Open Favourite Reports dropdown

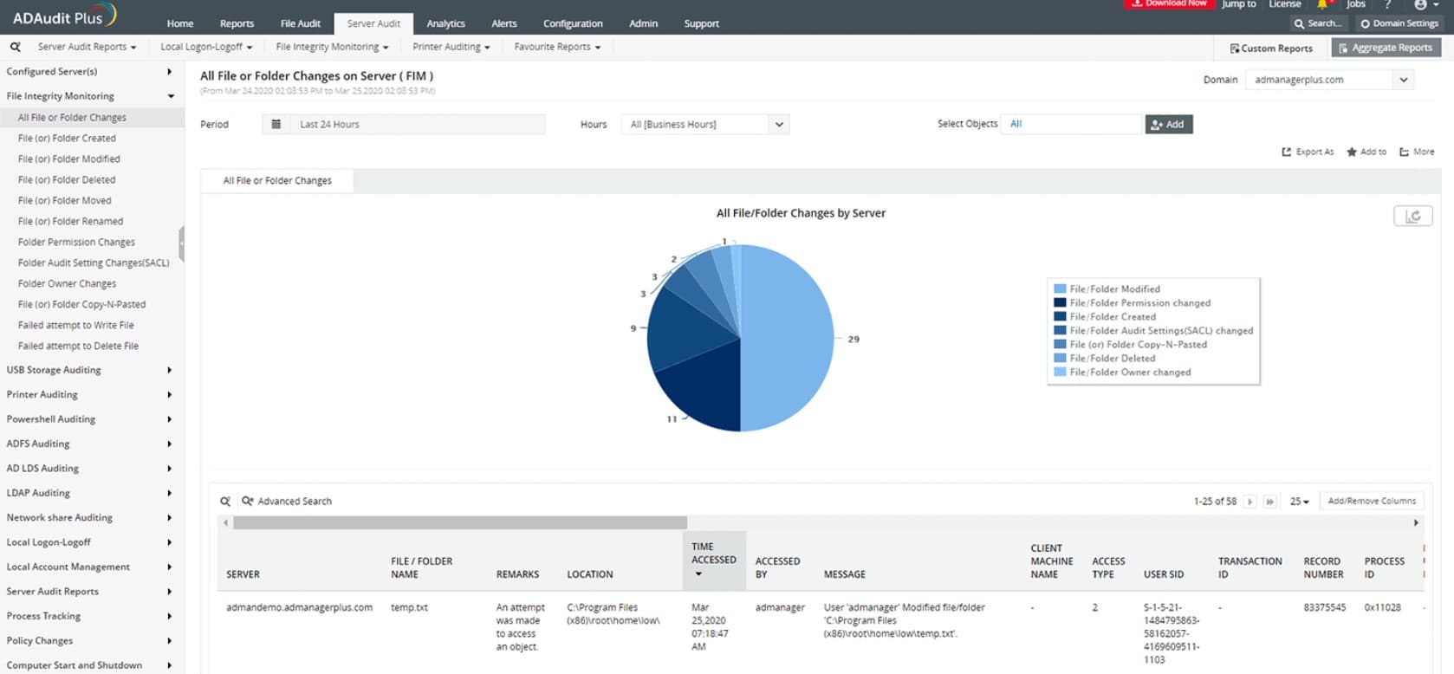click(x=557, y=47)
